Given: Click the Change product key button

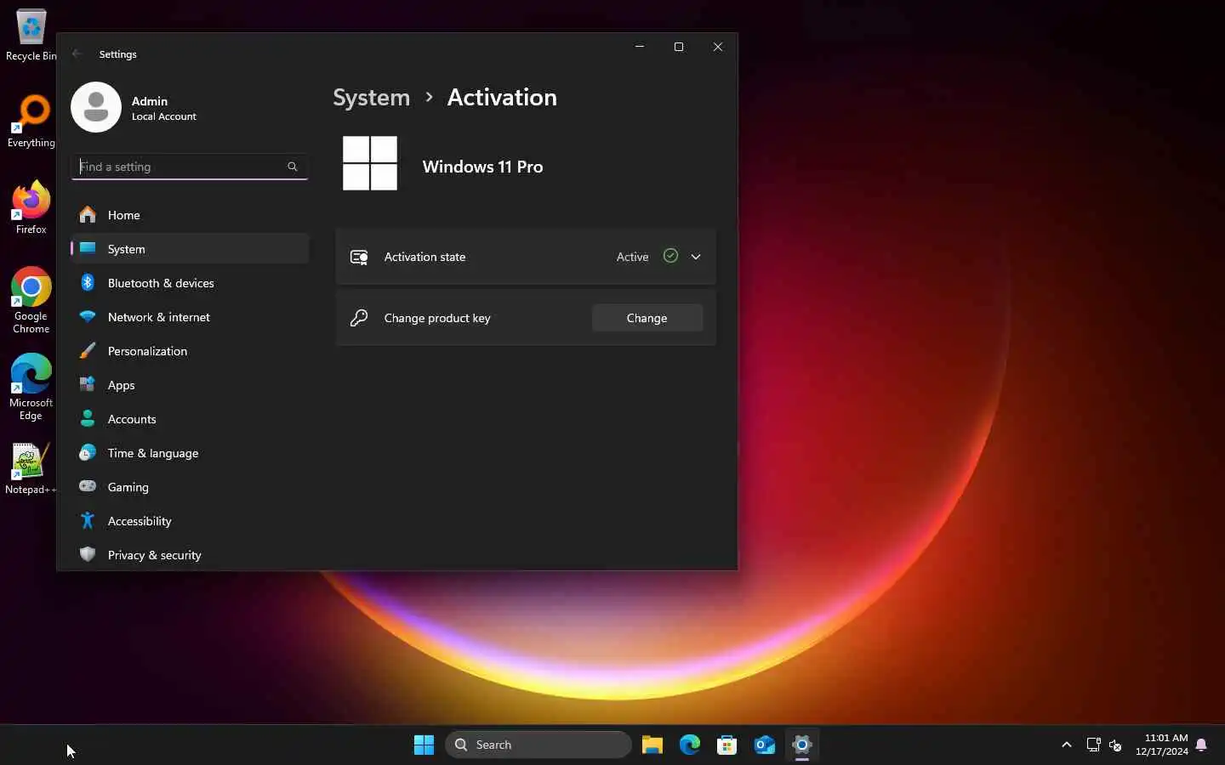Looking at the screenshot, I should [647, 318].
